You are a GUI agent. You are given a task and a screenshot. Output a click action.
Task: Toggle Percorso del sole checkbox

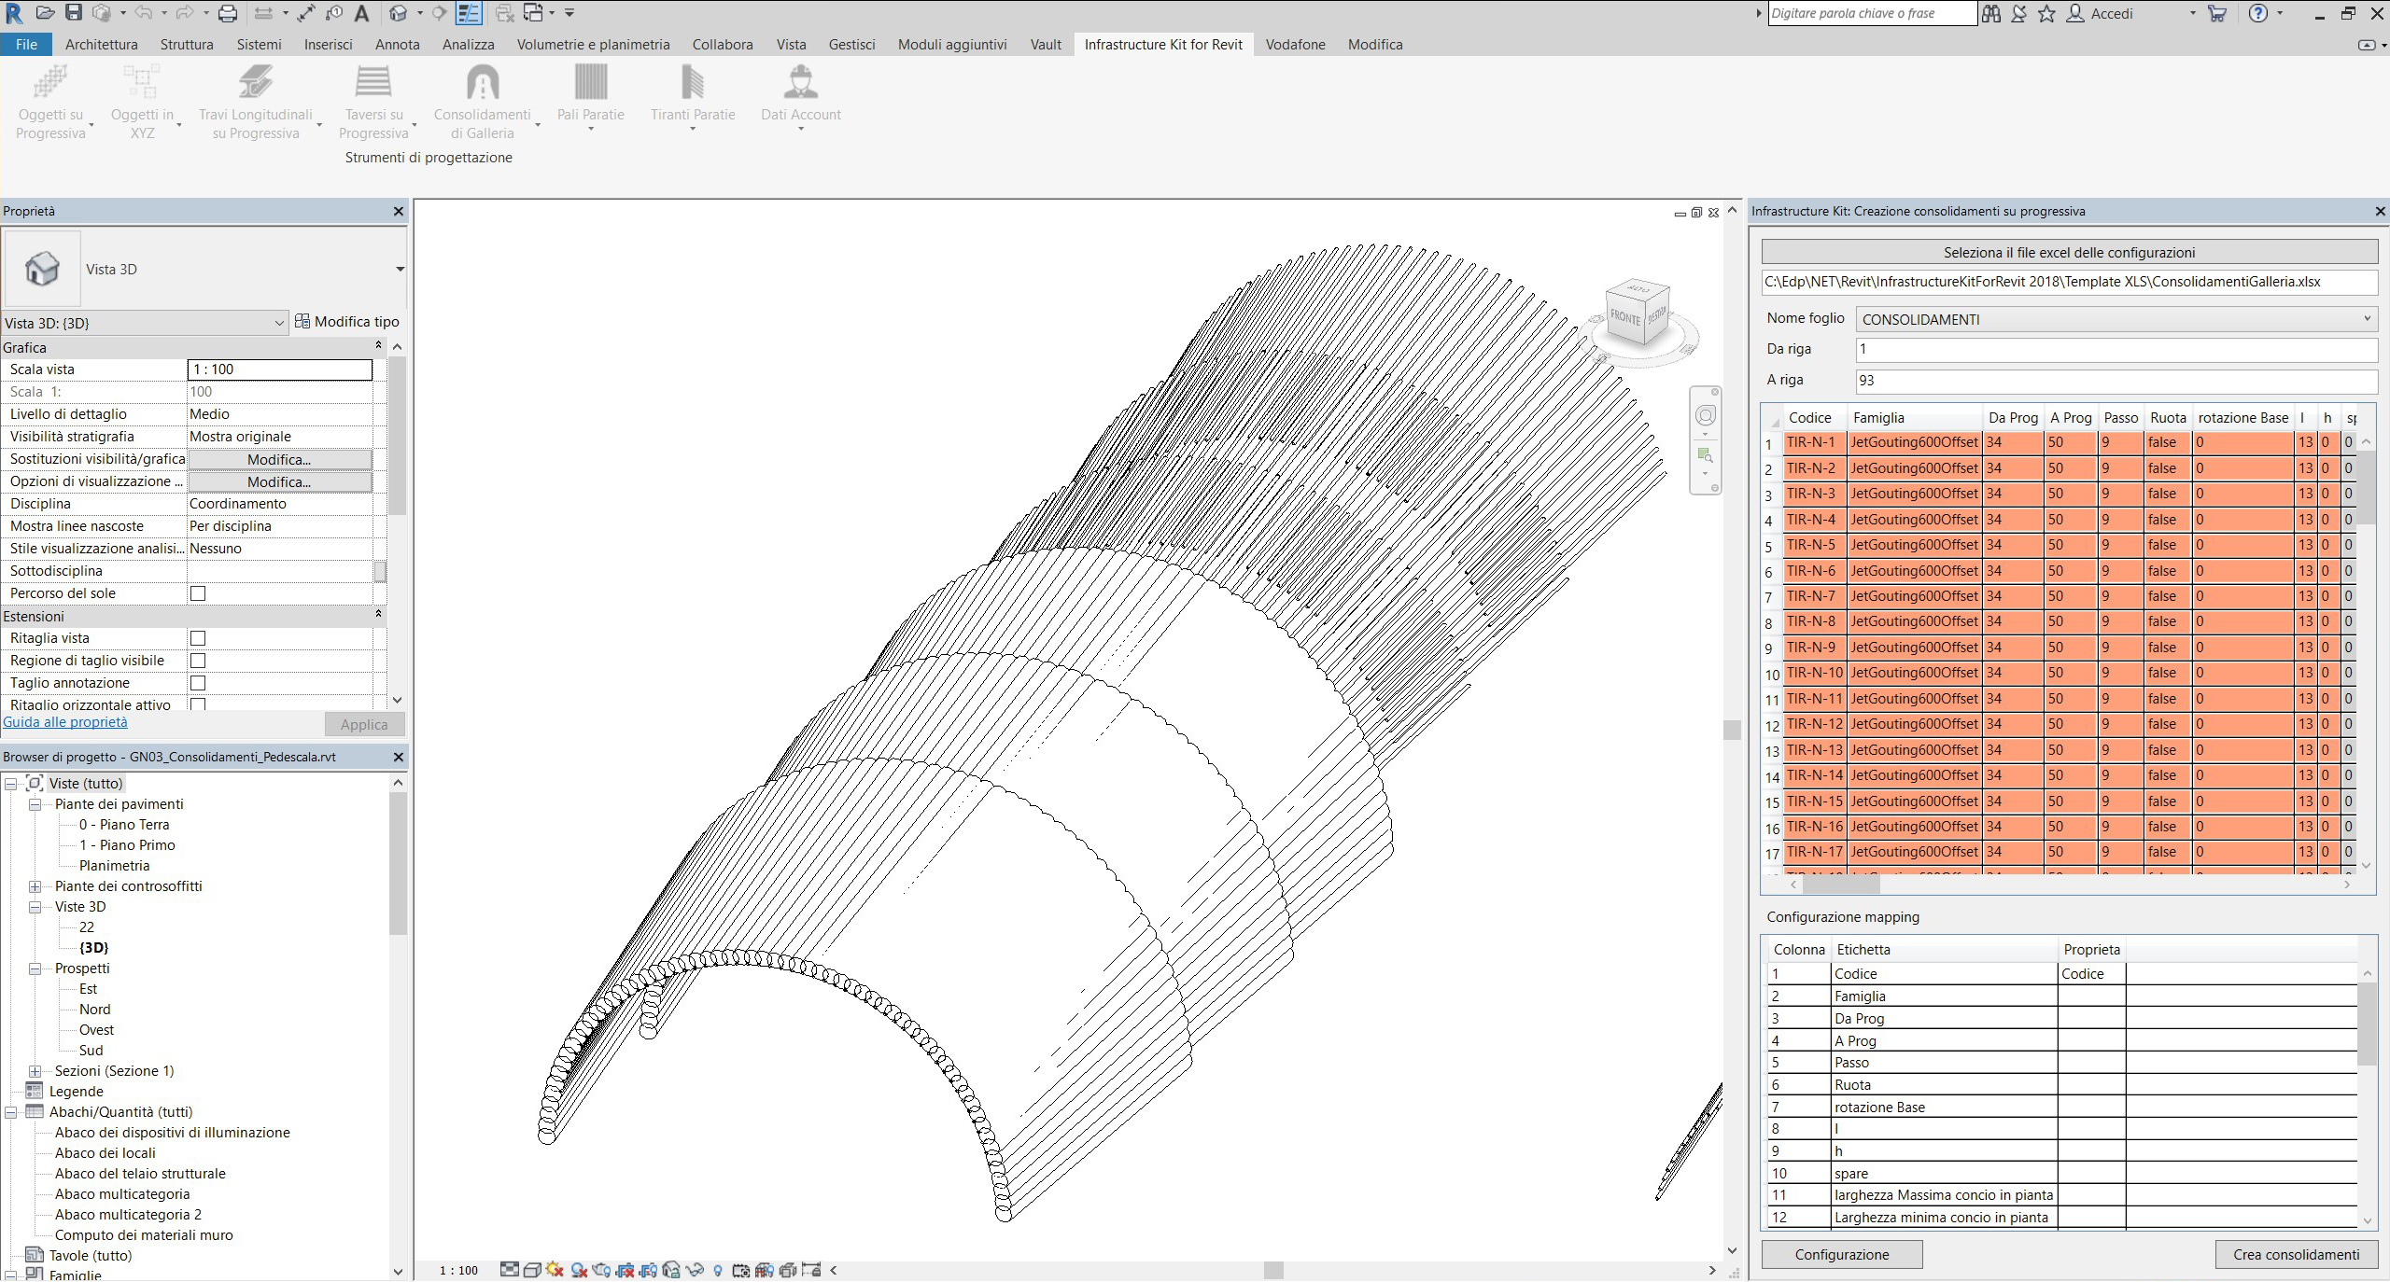(198, 593)
